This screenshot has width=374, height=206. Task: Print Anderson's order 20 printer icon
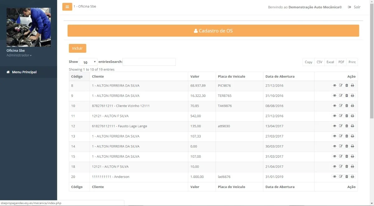pyautogui.click(x=352, y=177)
